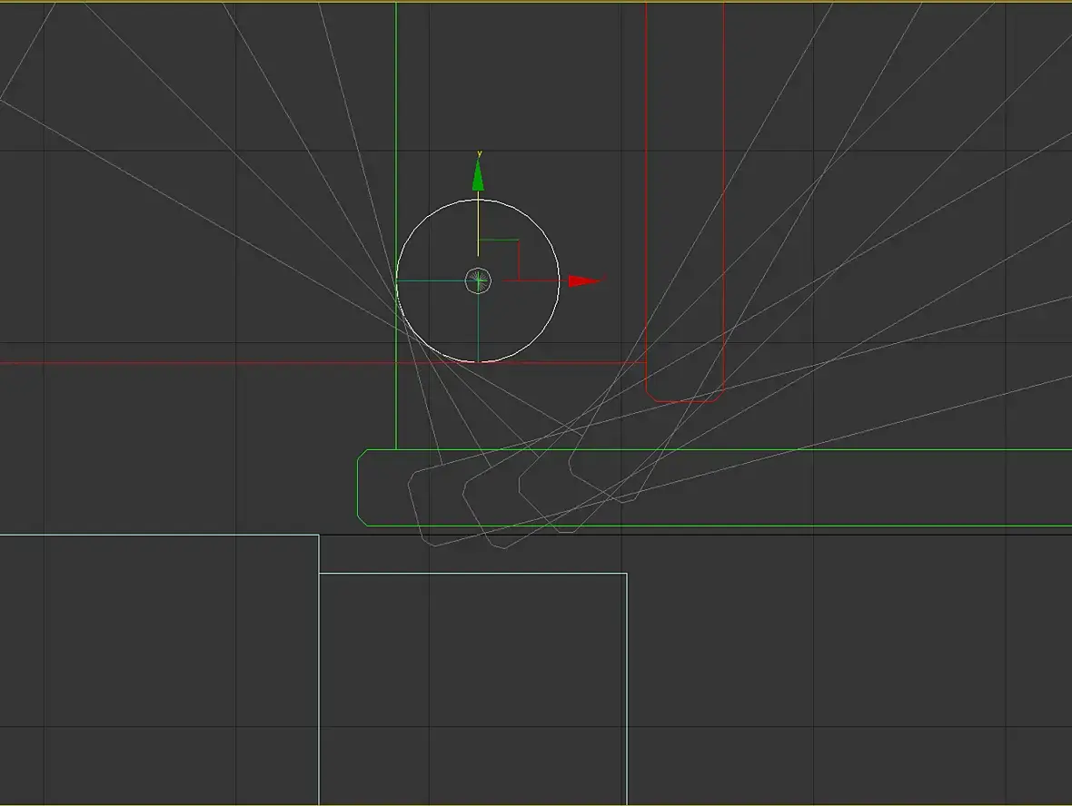The image size is (1072, 806).
Task: Click the XY plane handle of the move gizmo
Action: point(499,260)
